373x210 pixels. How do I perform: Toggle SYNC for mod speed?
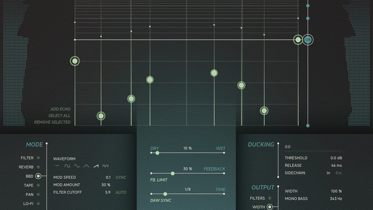tap(121, 177)
